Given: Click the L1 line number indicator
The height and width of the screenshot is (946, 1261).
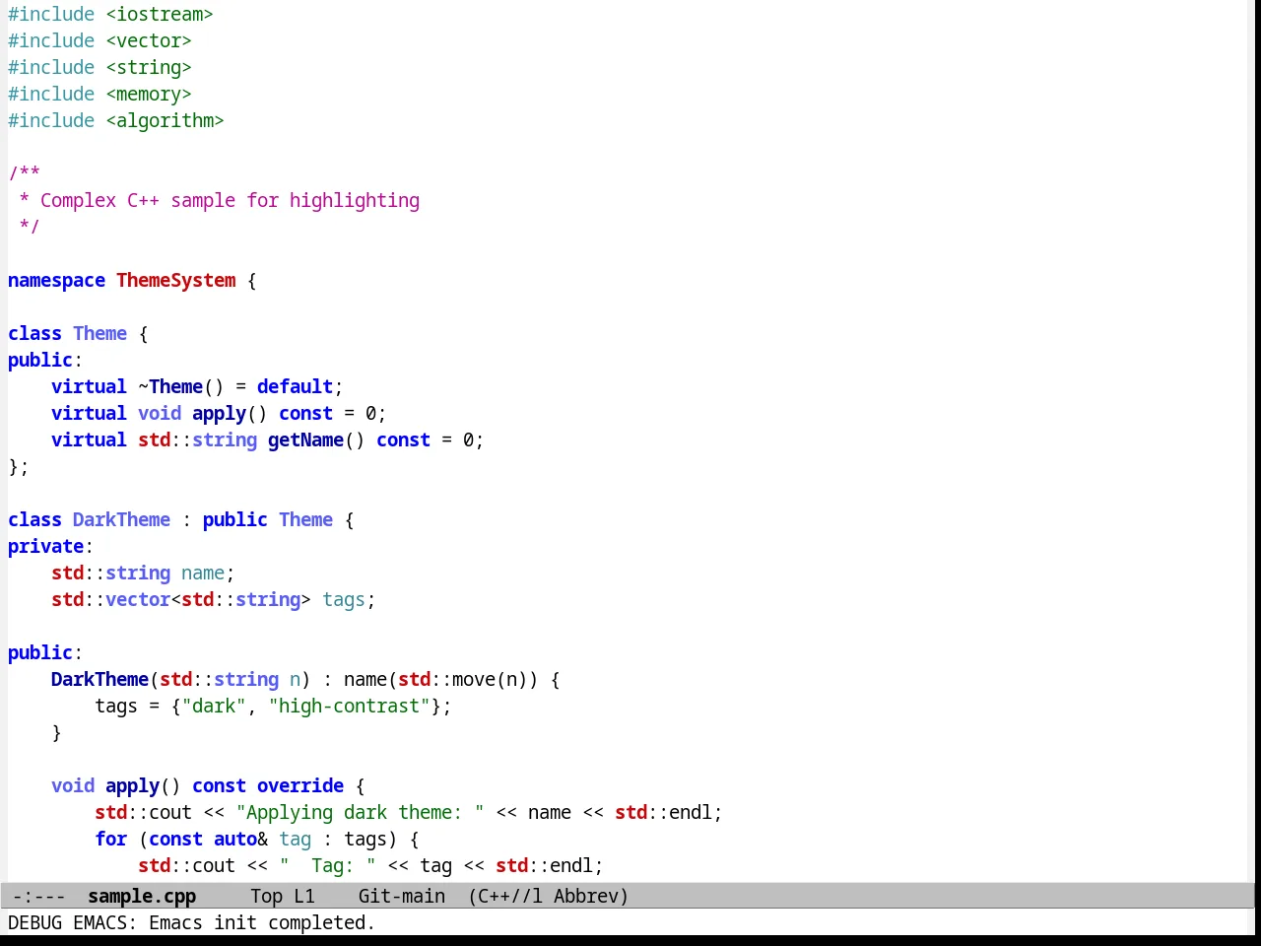Looking at the screenshot, I should (x=304, y=896).
